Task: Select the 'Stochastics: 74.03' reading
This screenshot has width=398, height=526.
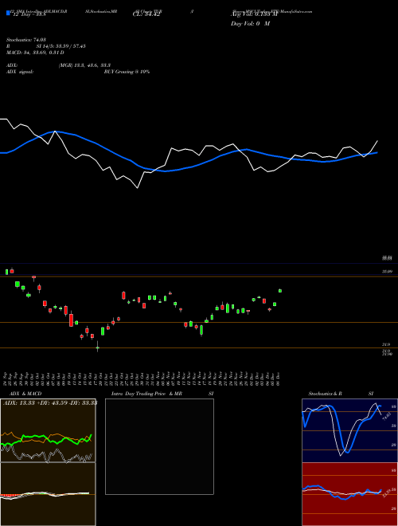Action: (25, 40)
